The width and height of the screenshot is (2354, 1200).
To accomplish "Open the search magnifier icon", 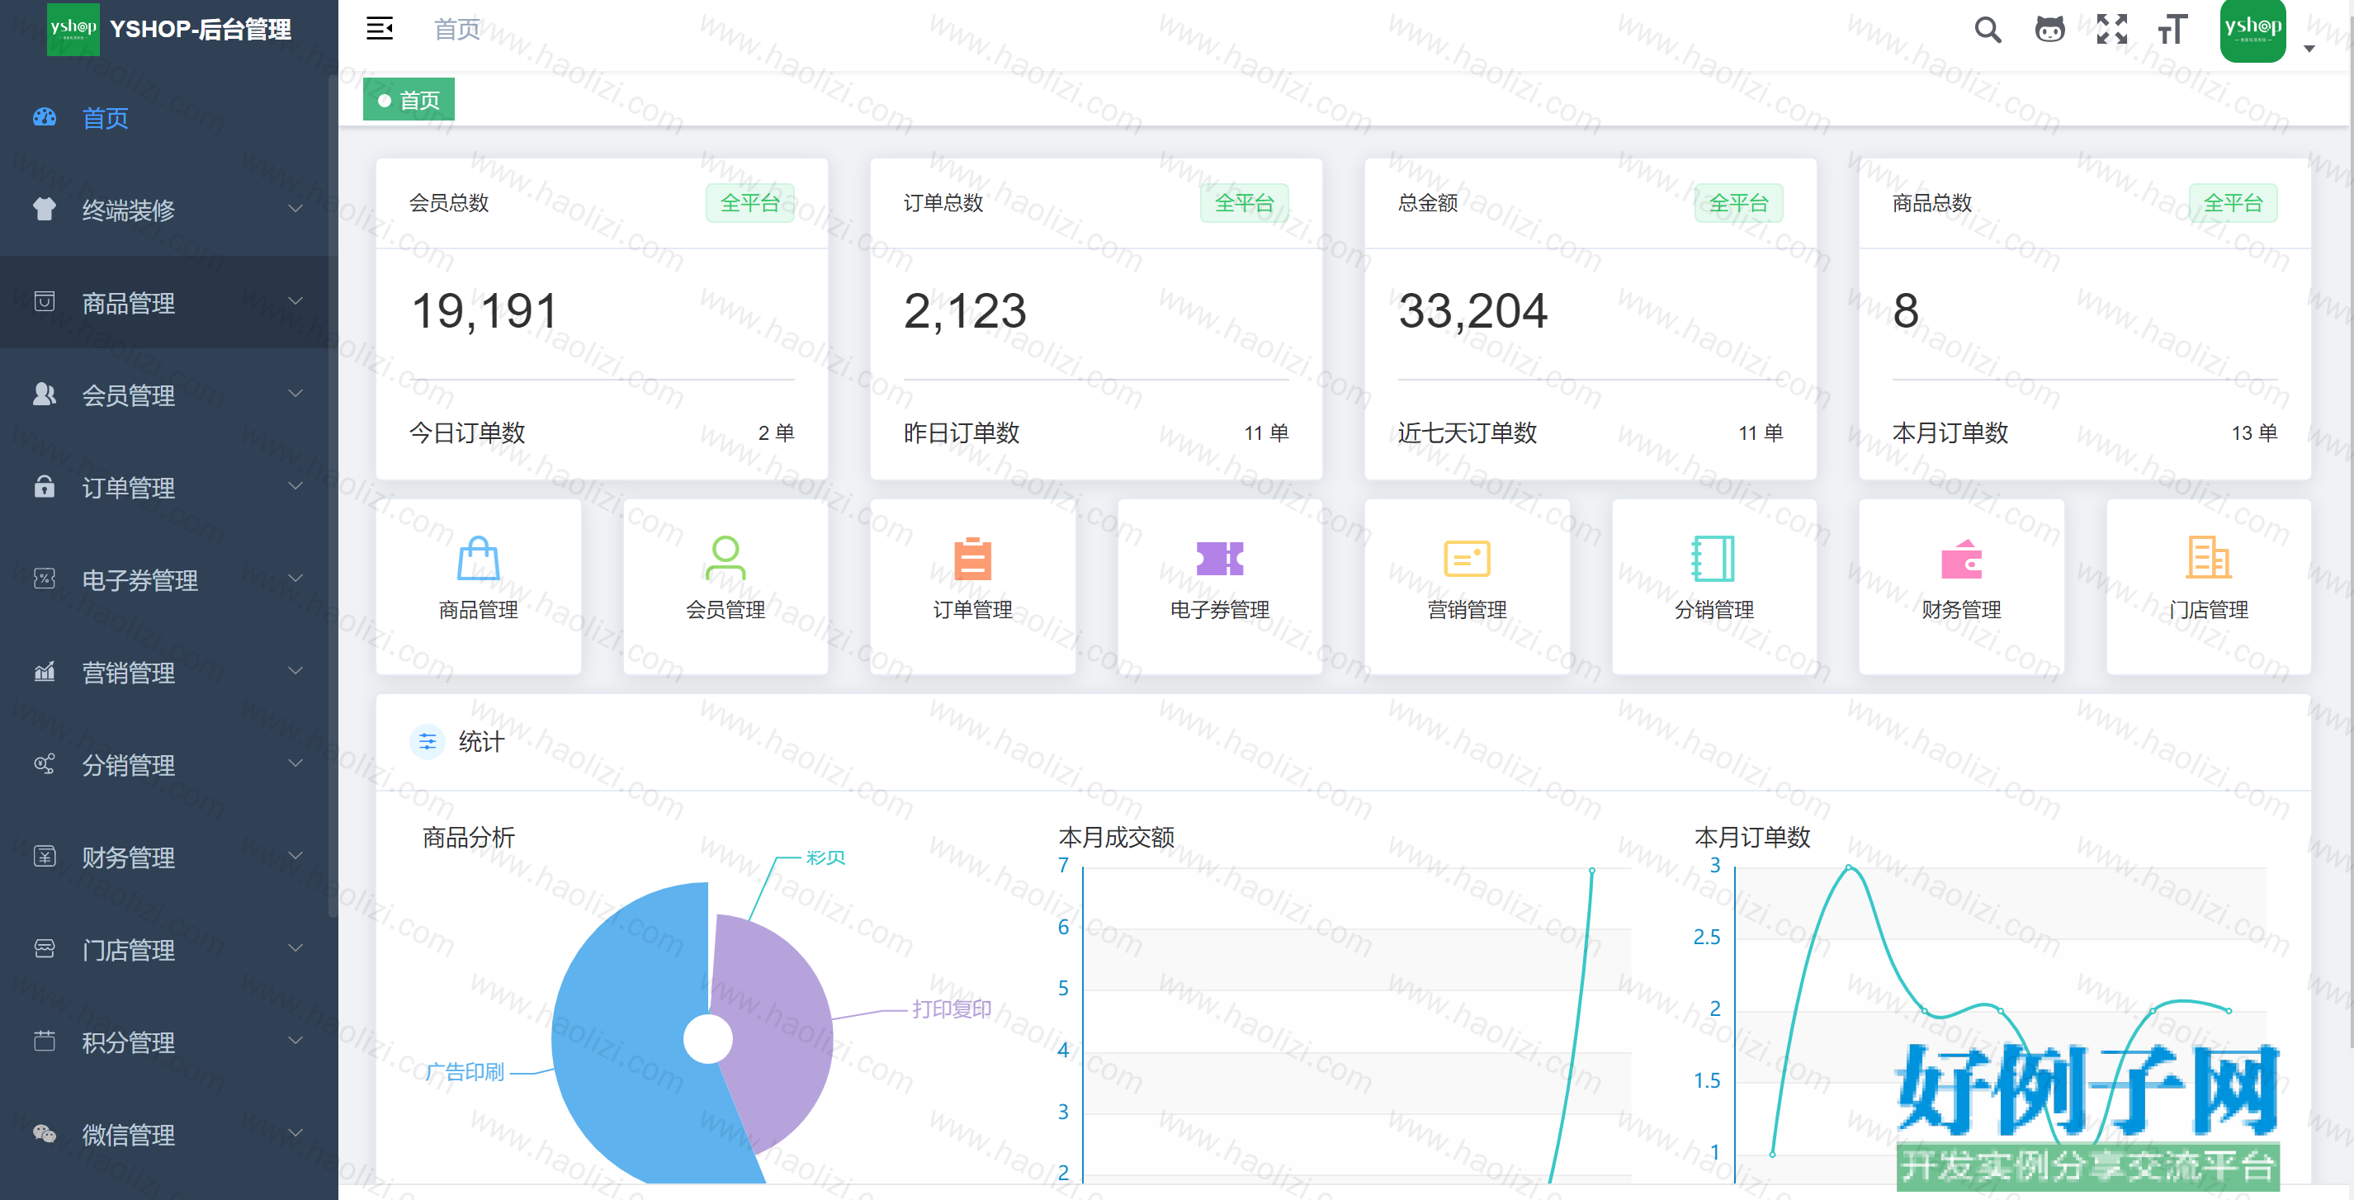I will point(1988,29).
